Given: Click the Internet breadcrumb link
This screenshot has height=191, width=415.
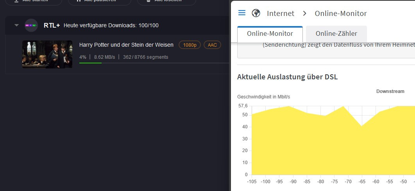Looking at the screenshot, I should (280, 14).
